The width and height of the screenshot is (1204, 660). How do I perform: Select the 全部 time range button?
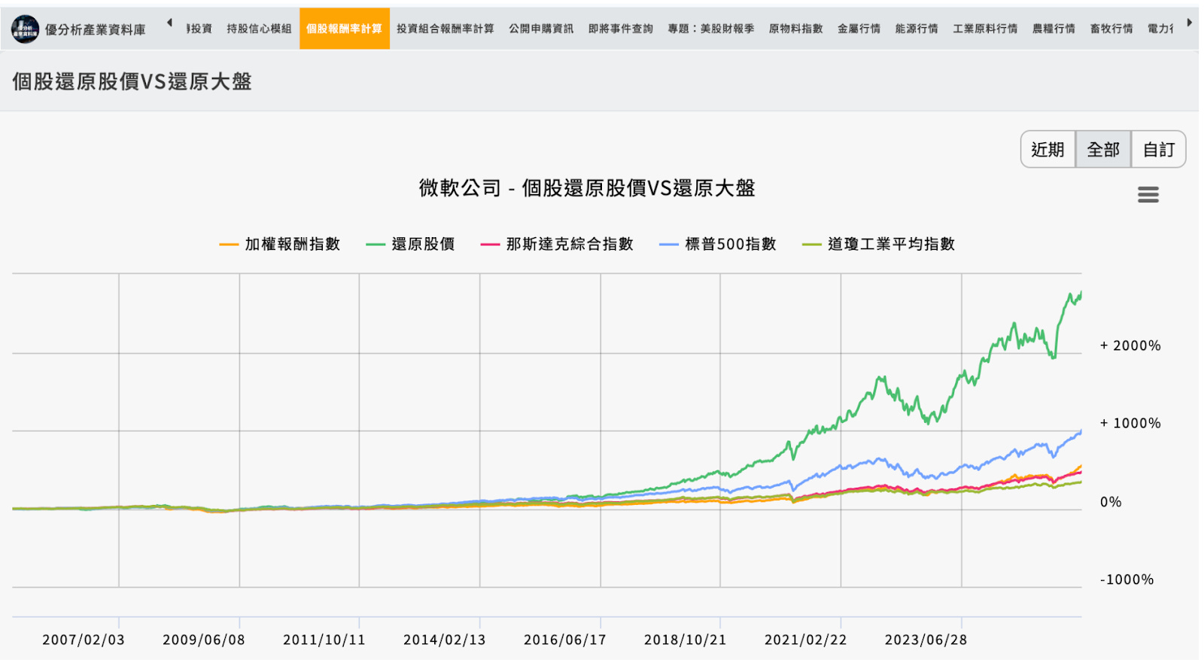click(x=1103, y=149)
